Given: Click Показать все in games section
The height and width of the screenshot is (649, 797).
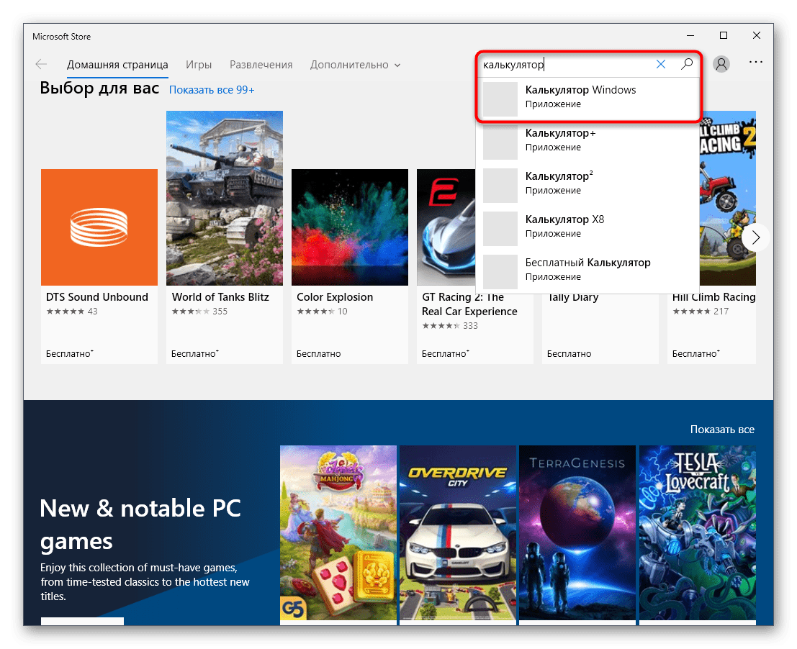Looking at the screenshot, I should click(722, 430).
